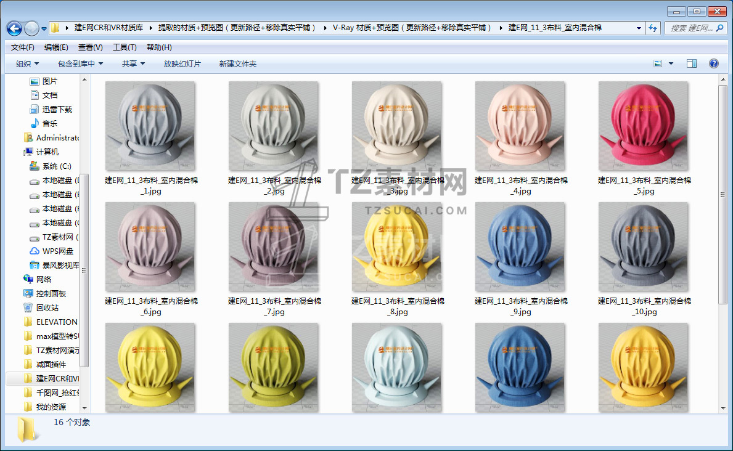Select 减面插件 folder in sidebar
Screen dimensions: 733x451
coord(45,365)
